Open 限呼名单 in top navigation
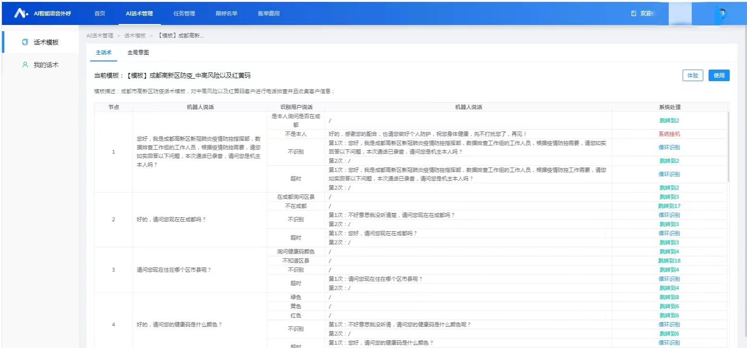This screenshot has height=348, width=747. click(x=226, y=13)
